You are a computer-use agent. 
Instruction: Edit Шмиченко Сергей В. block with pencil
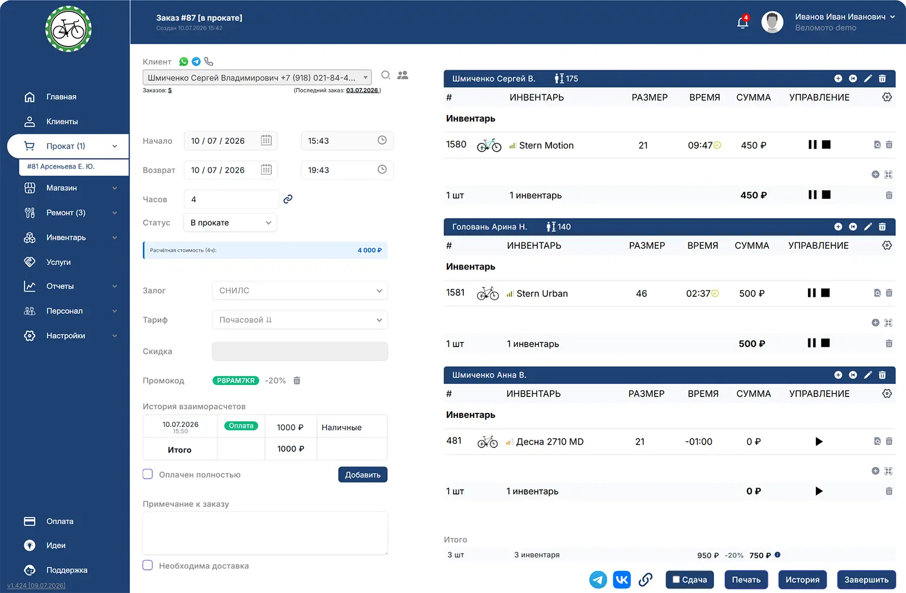(867, 79)
